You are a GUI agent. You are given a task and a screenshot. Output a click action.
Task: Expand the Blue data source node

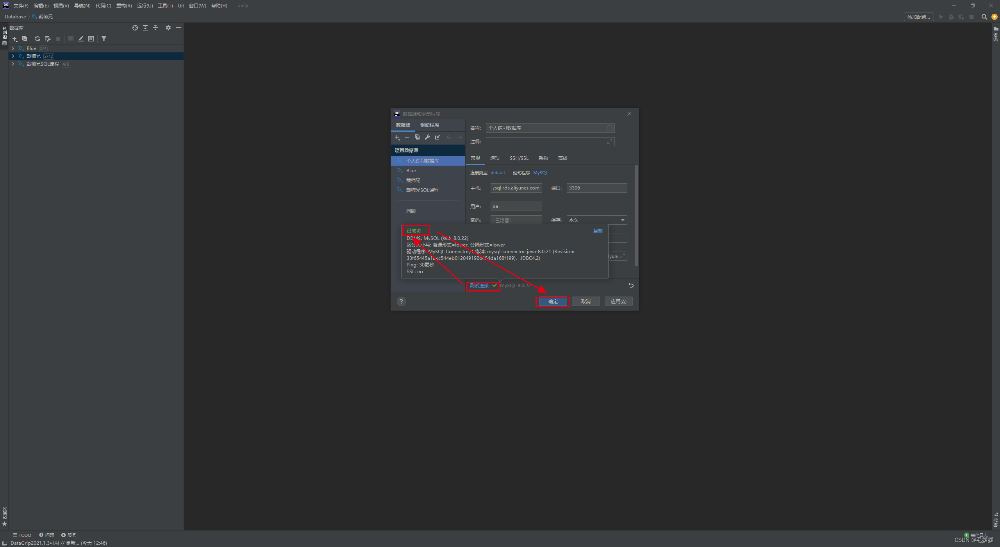tap(13, 48)
